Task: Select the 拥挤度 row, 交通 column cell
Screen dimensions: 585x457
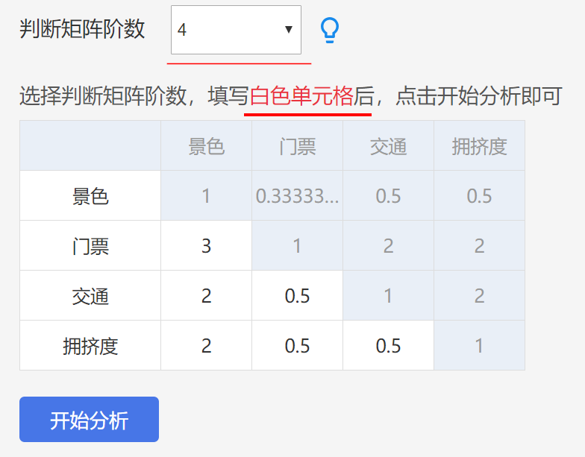Action: (388, 346)
